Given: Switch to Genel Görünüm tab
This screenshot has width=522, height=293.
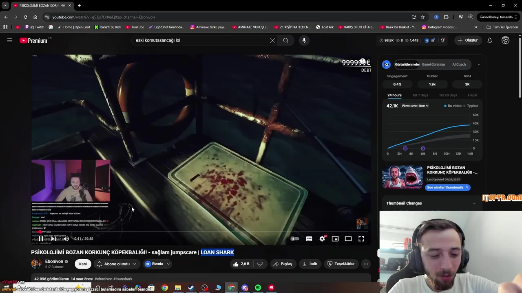Looking at the screenshot, I should (x=434, y=64).
